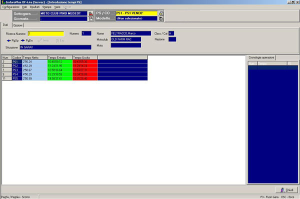
Task: Click the Class / Cat field showing A
Action: (171, 33)
